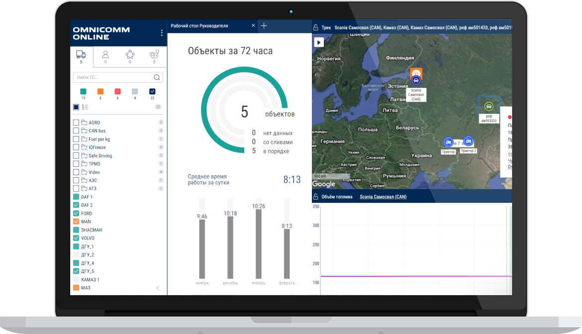Viewport: 582px width, 334px height.
Task: Select the МАЗ orange box
Action: tap(76, 288)
